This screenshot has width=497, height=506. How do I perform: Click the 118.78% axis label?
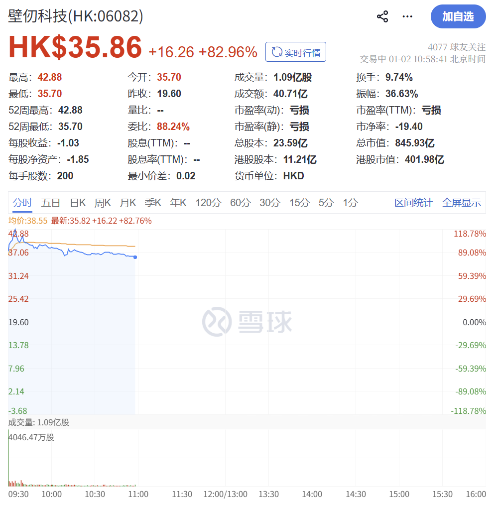[470, 234]
